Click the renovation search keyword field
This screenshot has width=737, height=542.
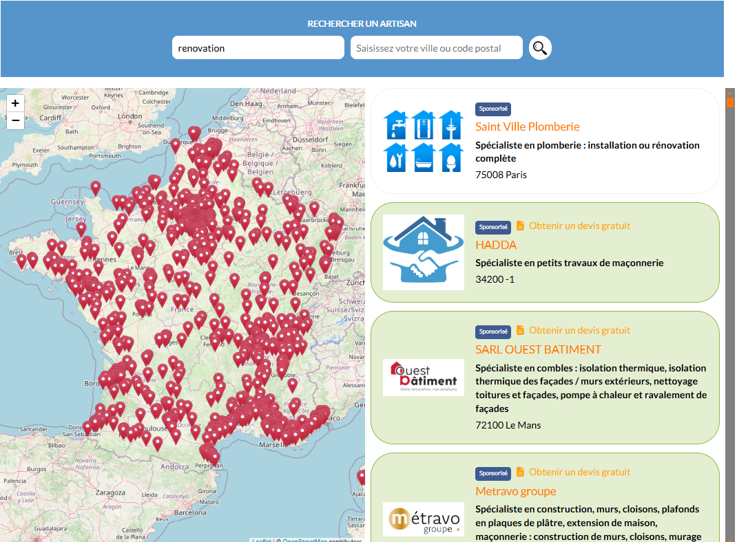[x=258, y=48]
